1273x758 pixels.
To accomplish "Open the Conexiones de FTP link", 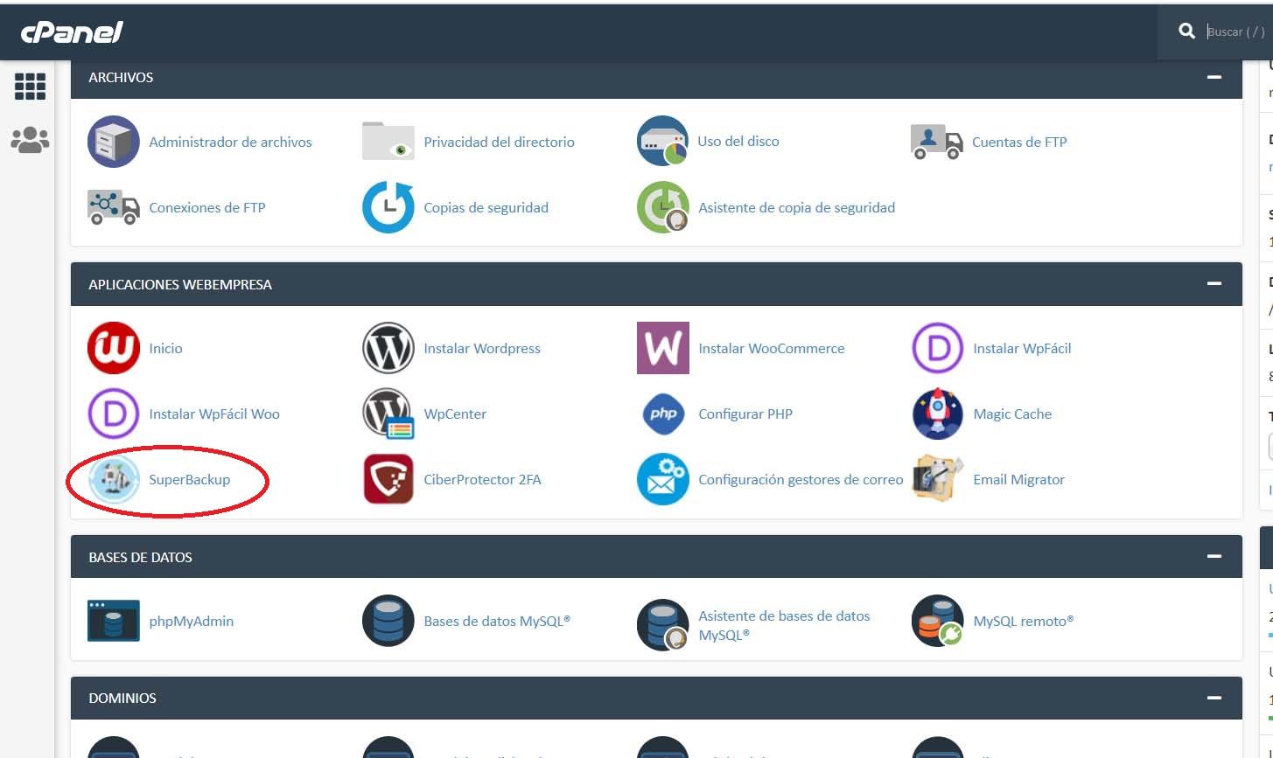I will [207, 207].
